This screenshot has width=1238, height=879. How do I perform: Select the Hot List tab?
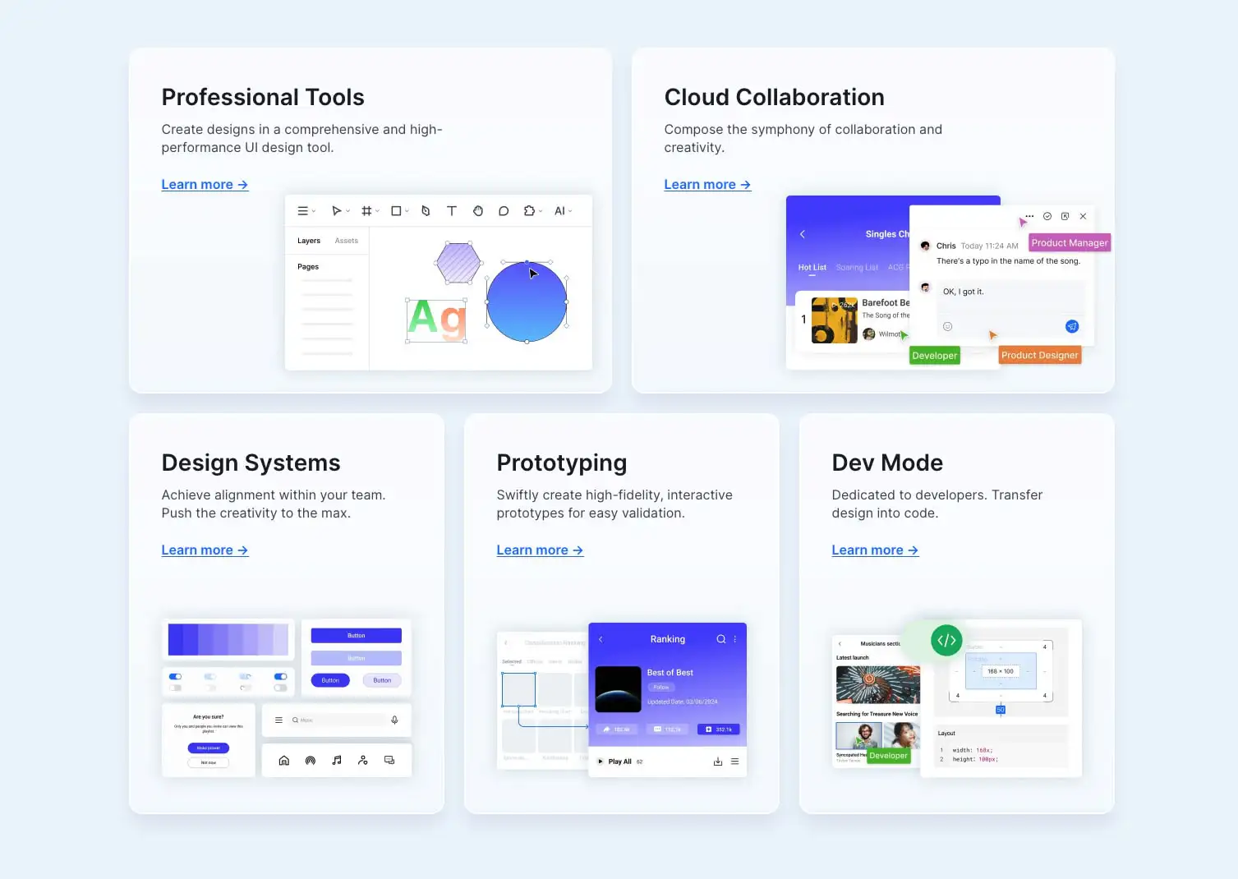click(x=812, y=268)
